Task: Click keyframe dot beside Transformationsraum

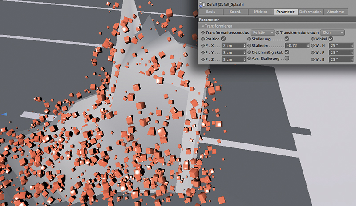Action: [x=278, y=33]
